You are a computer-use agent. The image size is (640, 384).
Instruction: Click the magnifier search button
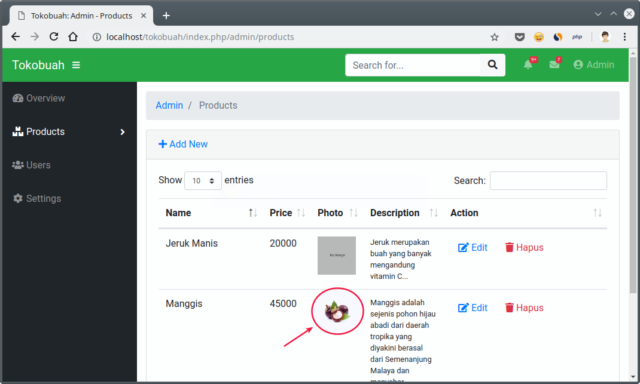click(x=493, y=65)
